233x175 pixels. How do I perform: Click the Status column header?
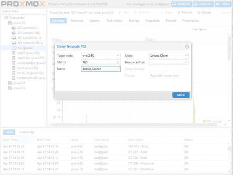tap(205, 140)
